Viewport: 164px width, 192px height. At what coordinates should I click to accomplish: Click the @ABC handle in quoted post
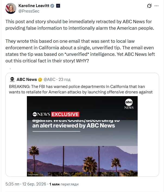click(49, 80)
